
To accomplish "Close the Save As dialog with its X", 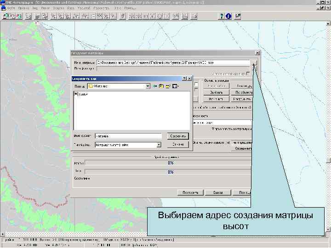I will click(x=189, y=79).
